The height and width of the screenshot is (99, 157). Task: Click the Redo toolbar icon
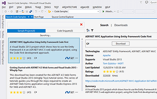tap(42, 12)
